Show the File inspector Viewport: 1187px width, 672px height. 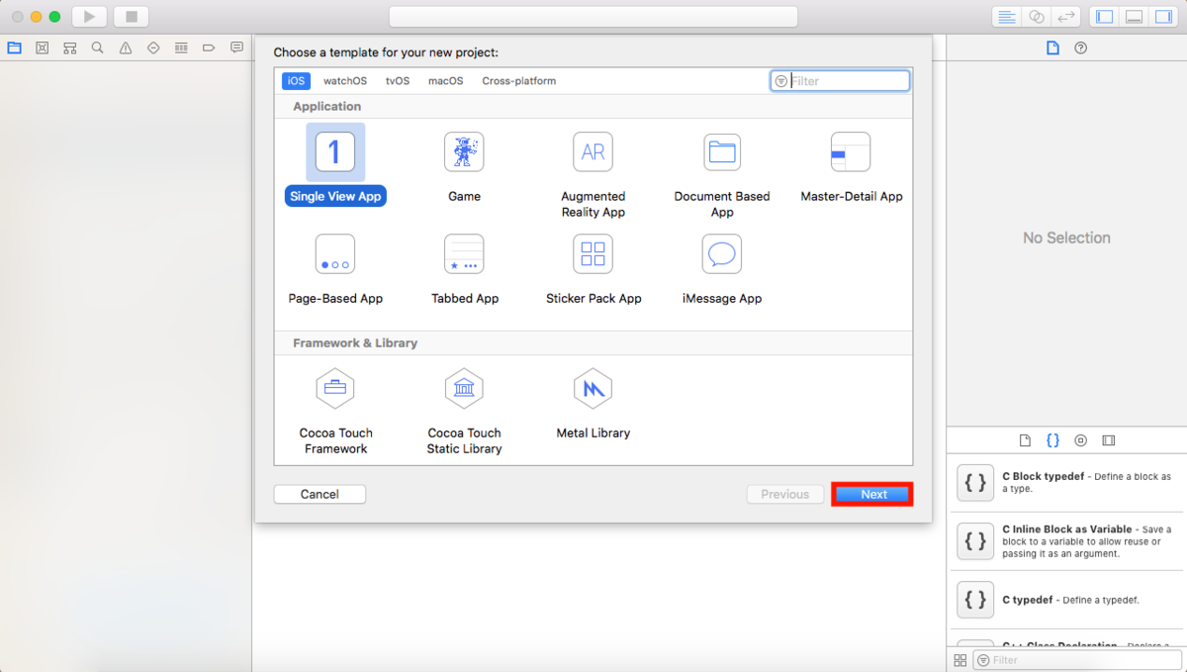click(x=1052, y=48)
